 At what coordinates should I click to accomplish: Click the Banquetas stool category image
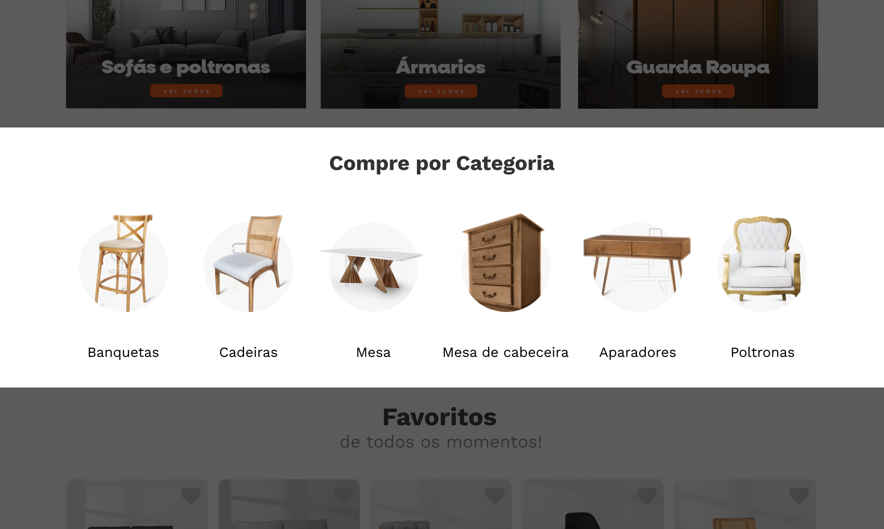click(x=123, y=263)
